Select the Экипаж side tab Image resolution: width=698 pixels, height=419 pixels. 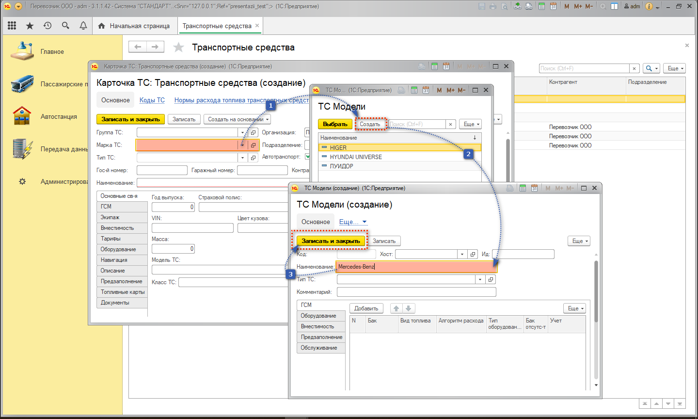tap(110, 217)
